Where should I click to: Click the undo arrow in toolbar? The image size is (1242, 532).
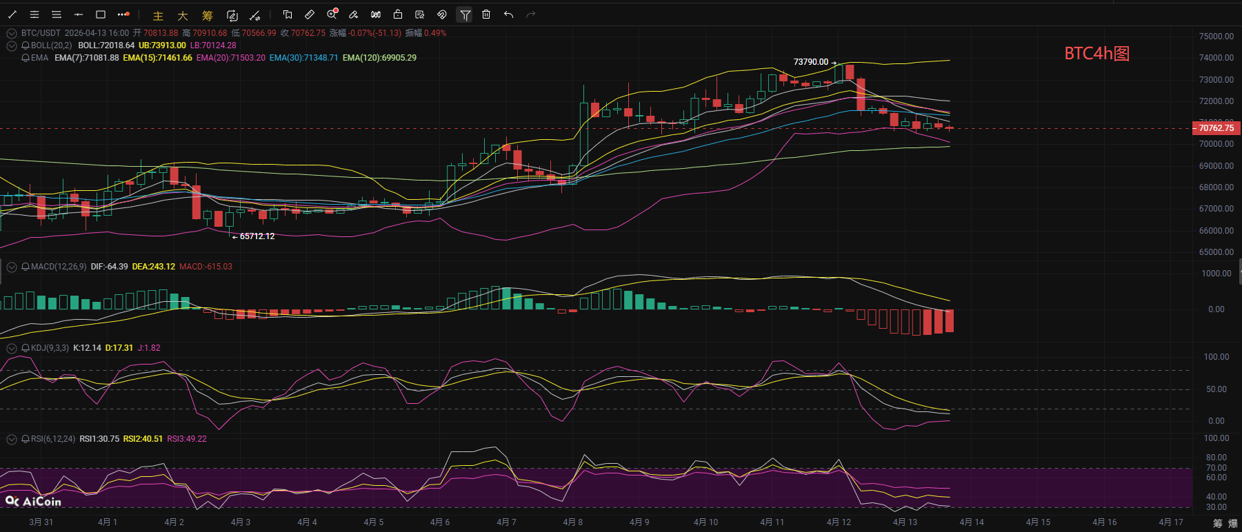tap(508, 14)
